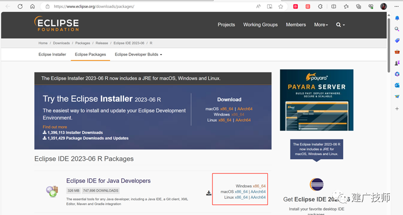This screenshot has height=215, width=403.
Task: Reload the page with the refresh icon
Action: (20, 7)
